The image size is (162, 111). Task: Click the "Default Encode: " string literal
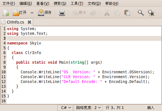[x=82, y=82]
